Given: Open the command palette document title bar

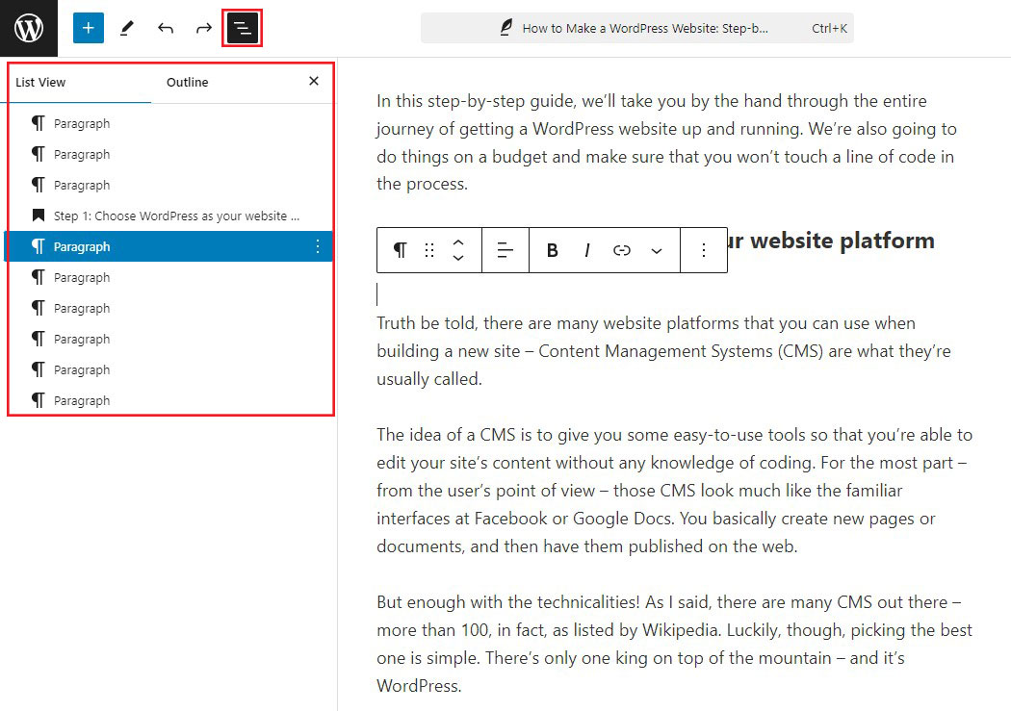Looking at the screenshot, I should [x=637, y=28].
